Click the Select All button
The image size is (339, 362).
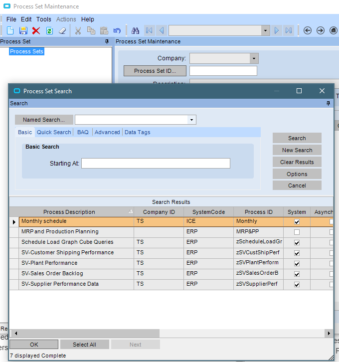point(84,345)
